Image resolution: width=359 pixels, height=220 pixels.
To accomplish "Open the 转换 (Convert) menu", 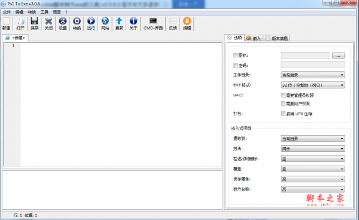I will pyautogui.click(x=32, y=12).
